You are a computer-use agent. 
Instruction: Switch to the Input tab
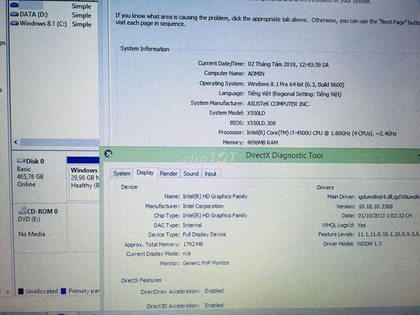(210, 174)
